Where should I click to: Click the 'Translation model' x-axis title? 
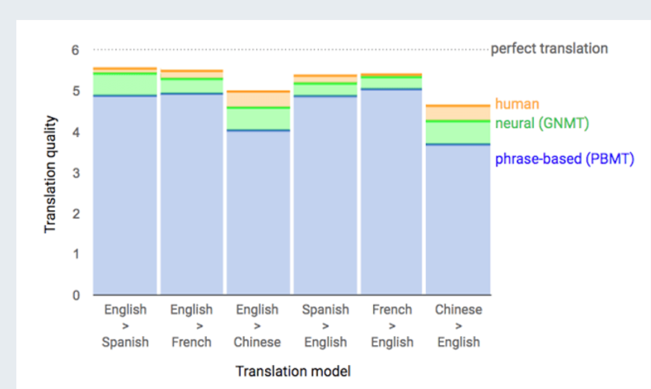(293, 371)
